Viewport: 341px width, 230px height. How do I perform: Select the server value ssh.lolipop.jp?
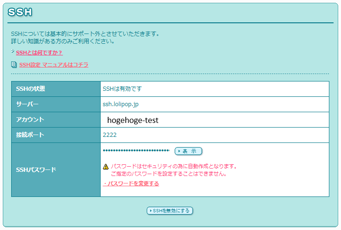(121, 104)
